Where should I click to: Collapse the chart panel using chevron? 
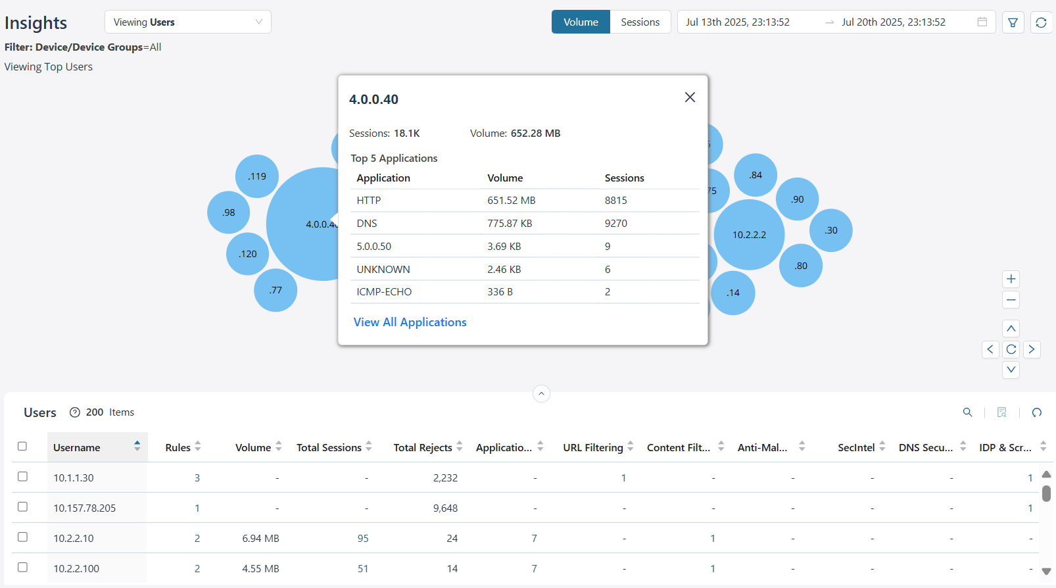[x=541, y=394]
